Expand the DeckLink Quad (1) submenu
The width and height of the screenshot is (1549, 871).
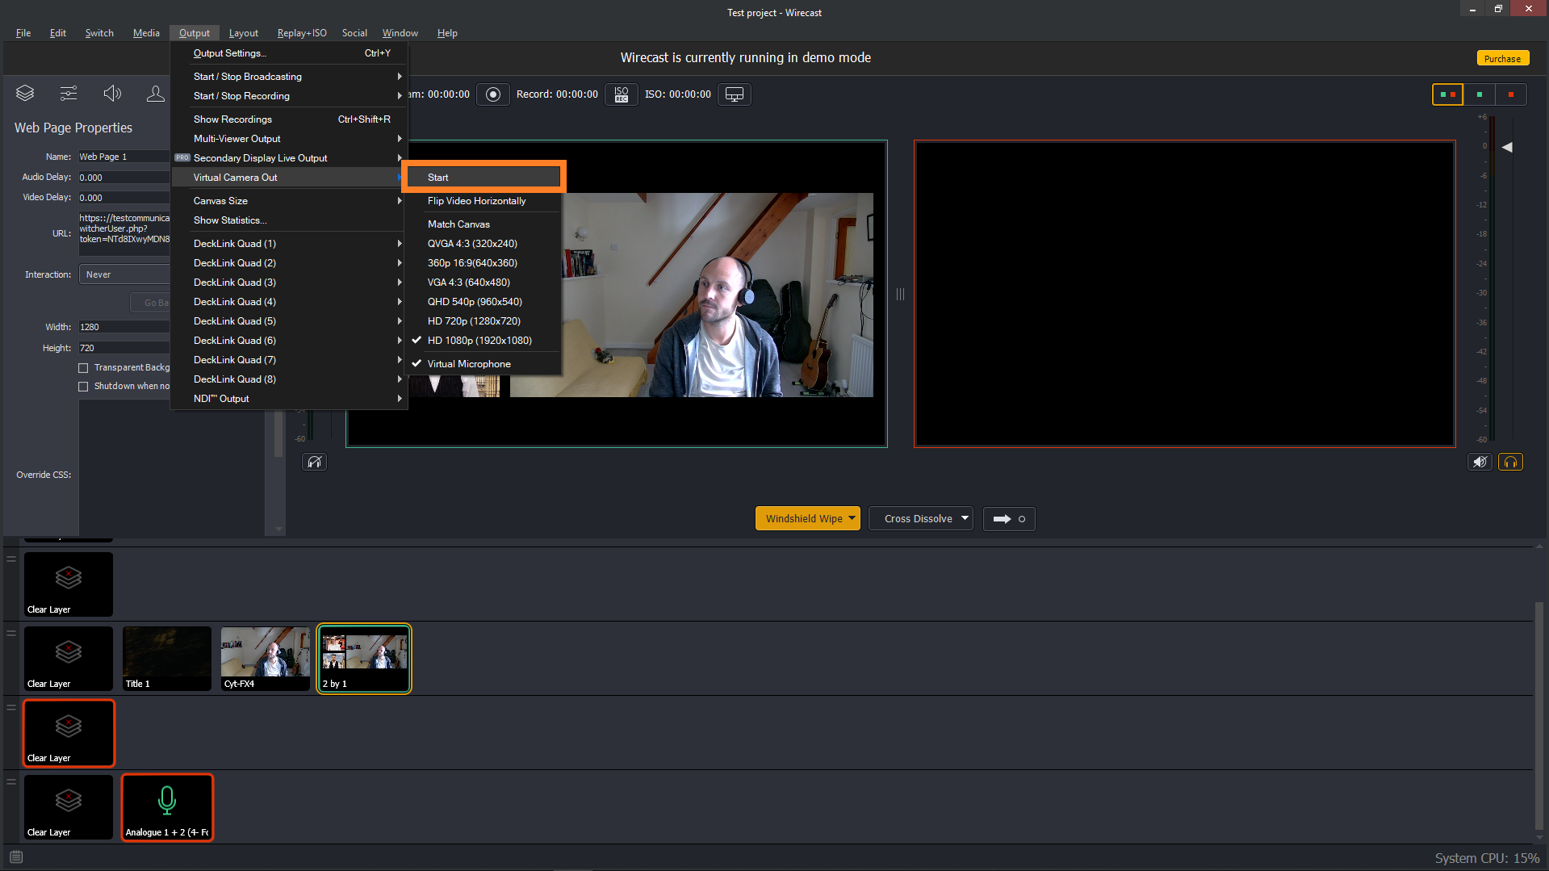point(289,244)
